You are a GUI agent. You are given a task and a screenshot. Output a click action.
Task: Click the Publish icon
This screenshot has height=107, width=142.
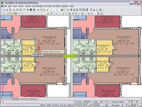click(20, 10)
